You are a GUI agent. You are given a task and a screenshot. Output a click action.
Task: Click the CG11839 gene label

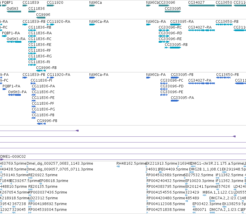pyautogui.click(x=31, y=3)
